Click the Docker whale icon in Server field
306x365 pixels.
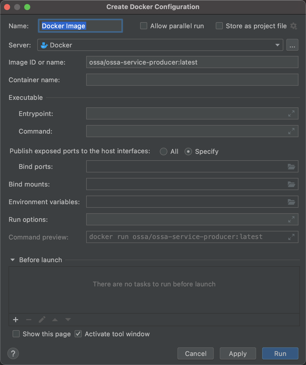coord(44,45)
